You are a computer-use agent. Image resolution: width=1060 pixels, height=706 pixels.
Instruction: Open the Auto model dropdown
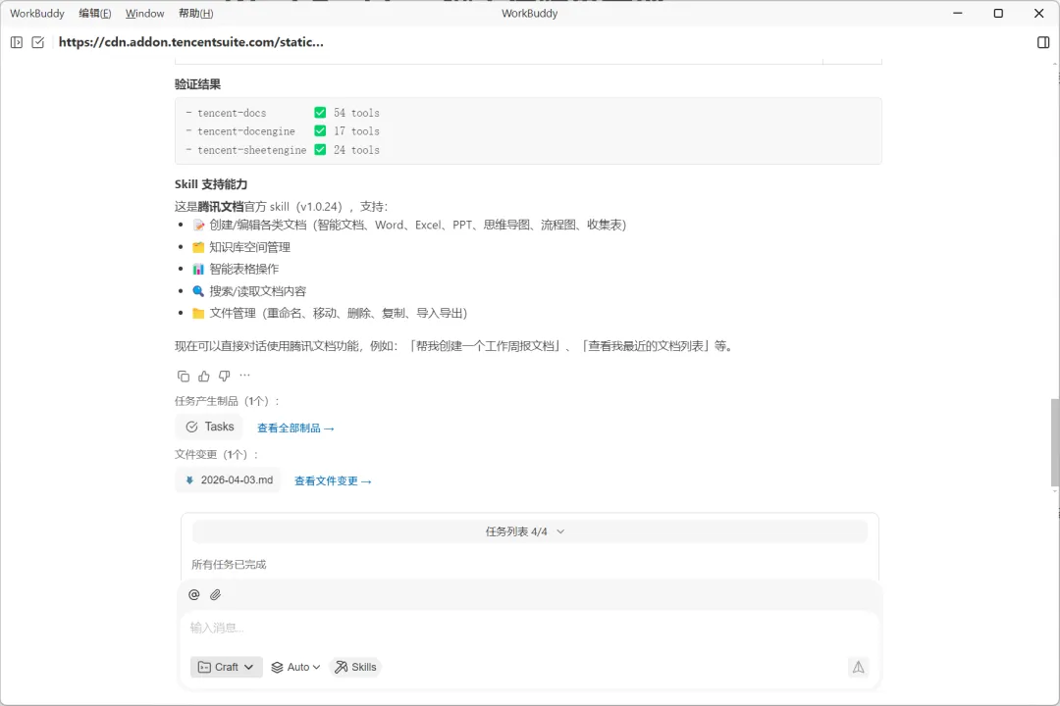tap(295, 667)
